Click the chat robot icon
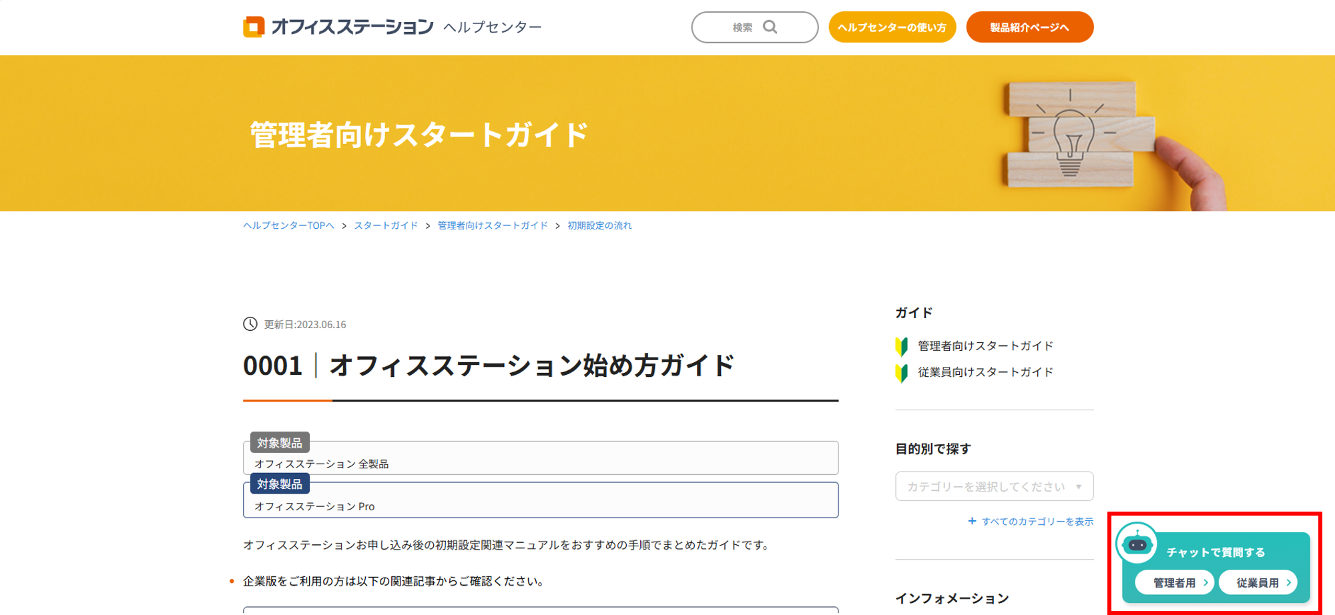 pos(1137,544)
